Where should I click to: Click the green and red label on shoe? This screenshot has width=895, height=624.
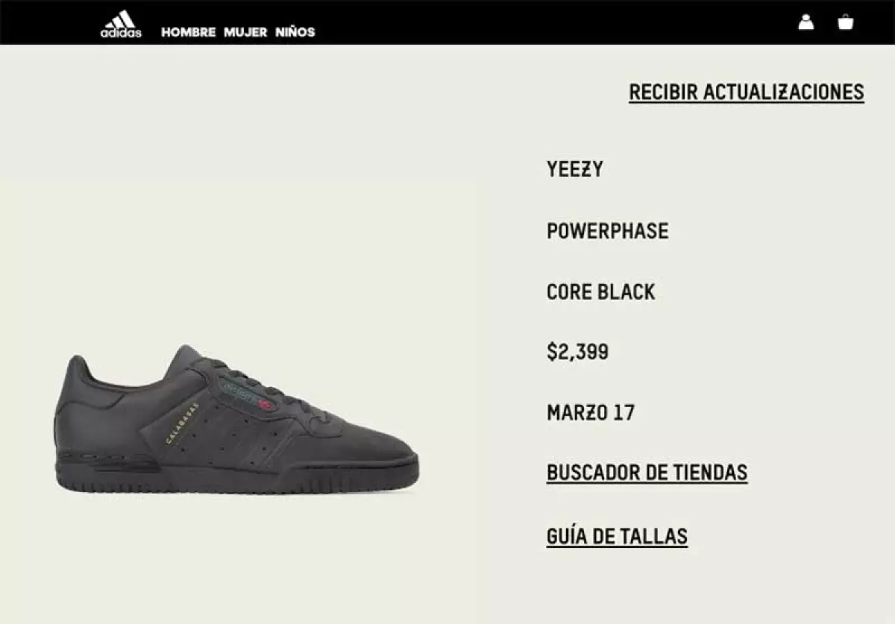click(x=245, y=397)
